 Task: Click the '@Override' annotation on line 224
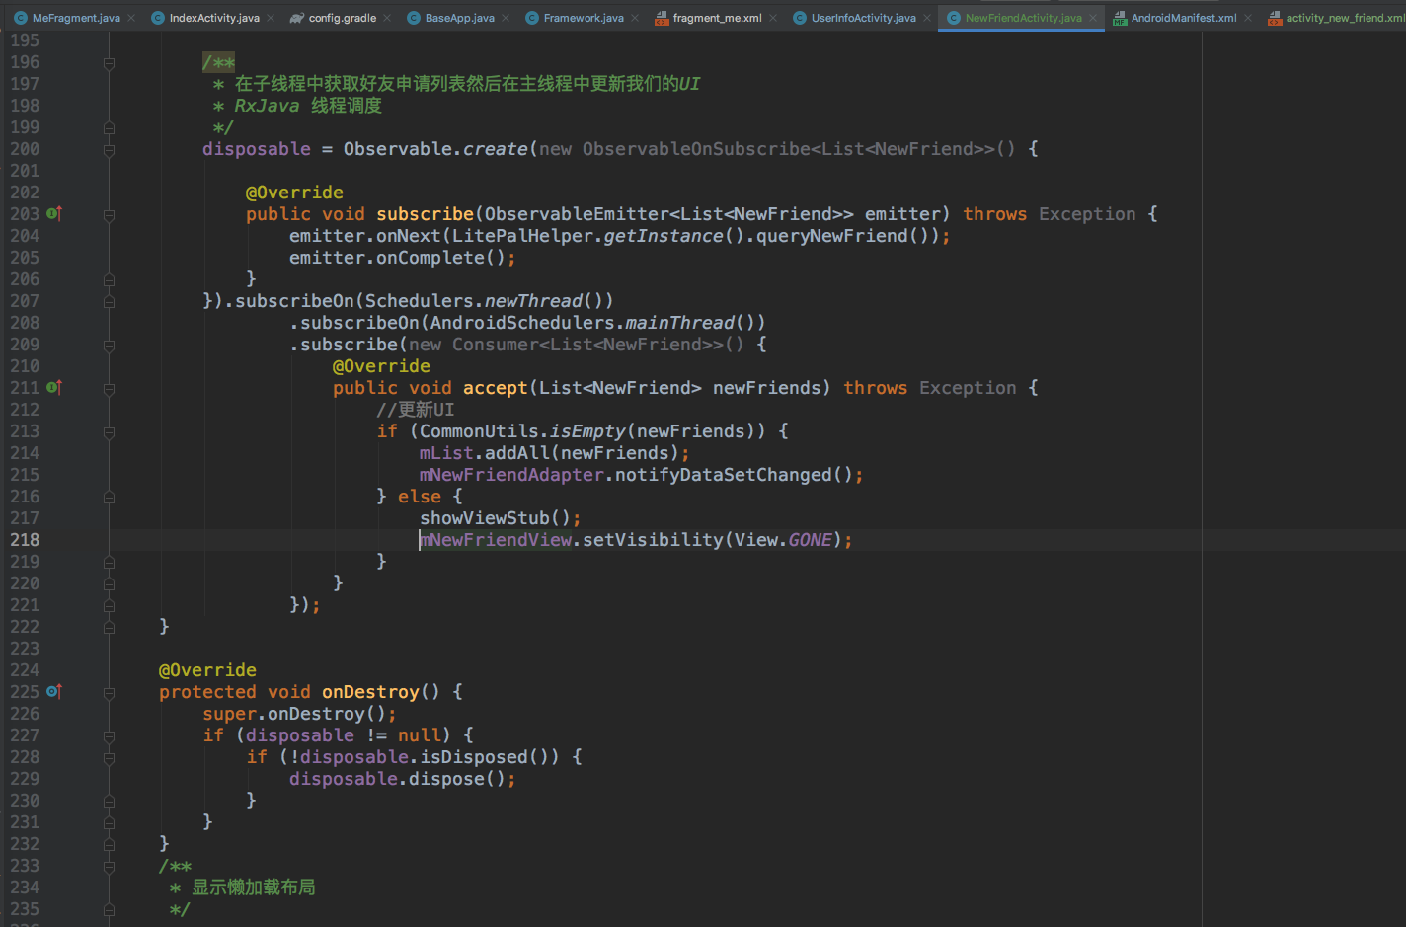click(207, 670)
